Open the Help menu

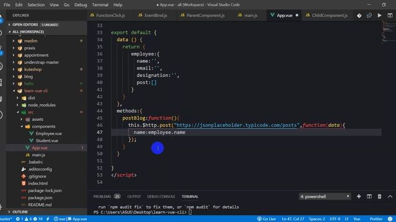(118, 5)
